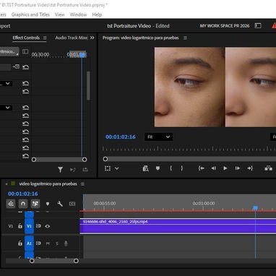Mute the A1 audio track
This screenshot has width=276, height=276.
[x=48, y=243]
